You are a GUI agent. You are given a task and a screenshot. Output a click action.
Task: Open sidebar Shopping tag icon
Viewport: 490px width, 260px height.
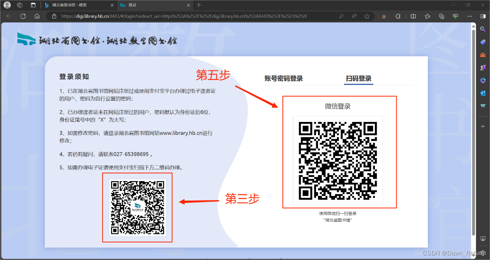click(483, 42)
